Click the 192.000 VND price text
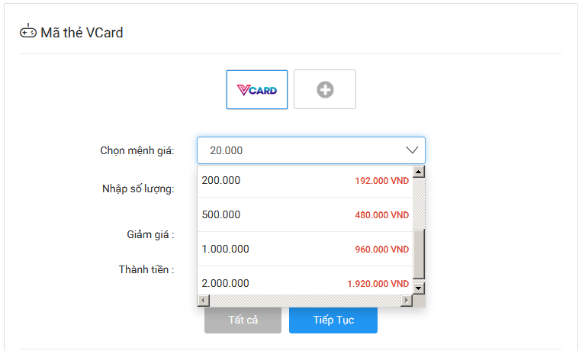The height and width of the screenshot is (351, 582). (x=381, y=181)
